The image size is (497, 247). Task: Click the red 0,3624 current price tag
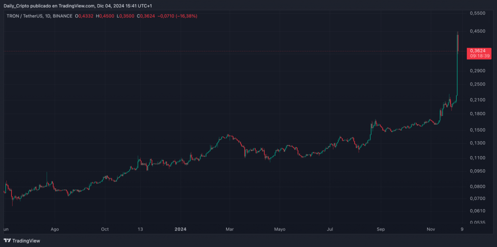[478, 50]
